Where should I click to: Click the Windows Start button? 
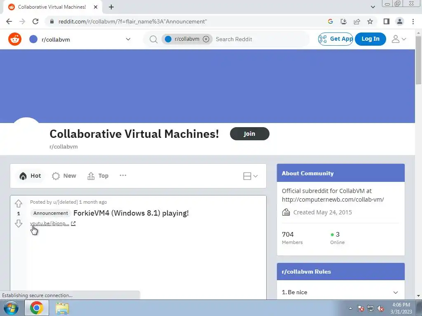pos(11,308)
